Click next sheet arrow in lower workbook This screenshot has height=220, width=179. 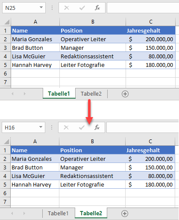[x=24, y=214]
